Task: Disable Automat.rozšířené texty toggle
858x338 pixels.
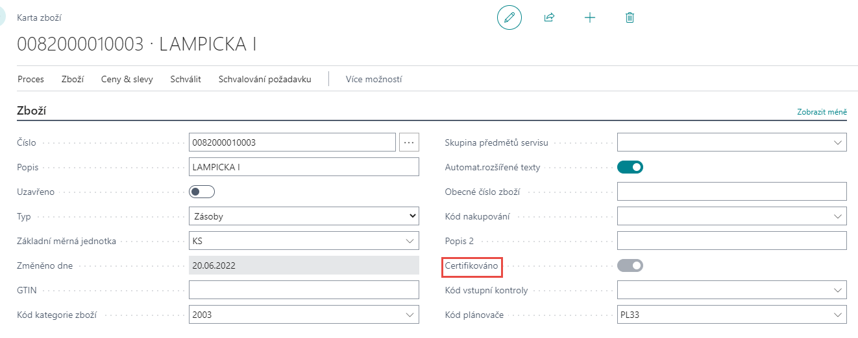Action: pos(630,167)
